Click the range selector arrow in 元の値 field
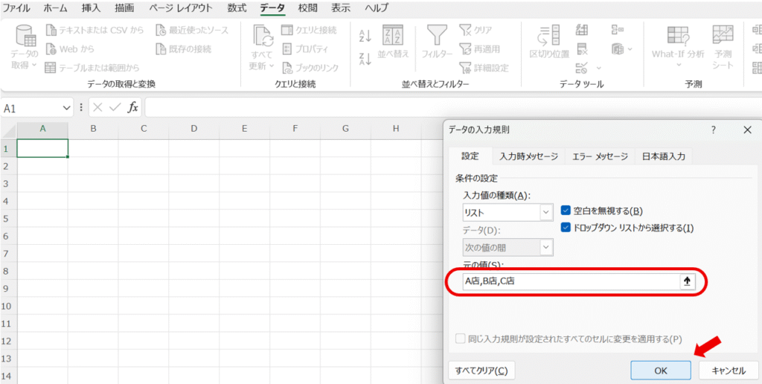Viewport: 762px width, 384px height. pos(687,281)
